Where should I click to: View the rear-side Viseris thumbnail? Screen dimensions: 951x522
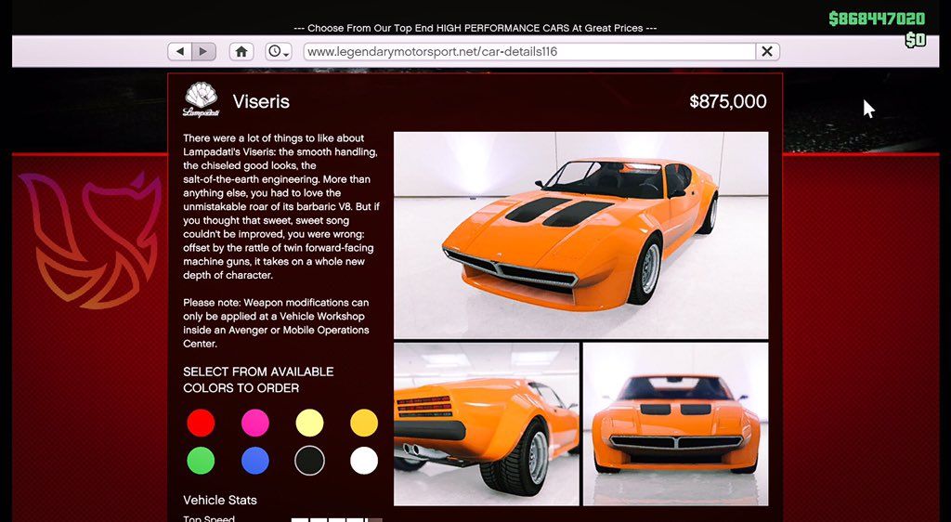click(x=486, y=424)
